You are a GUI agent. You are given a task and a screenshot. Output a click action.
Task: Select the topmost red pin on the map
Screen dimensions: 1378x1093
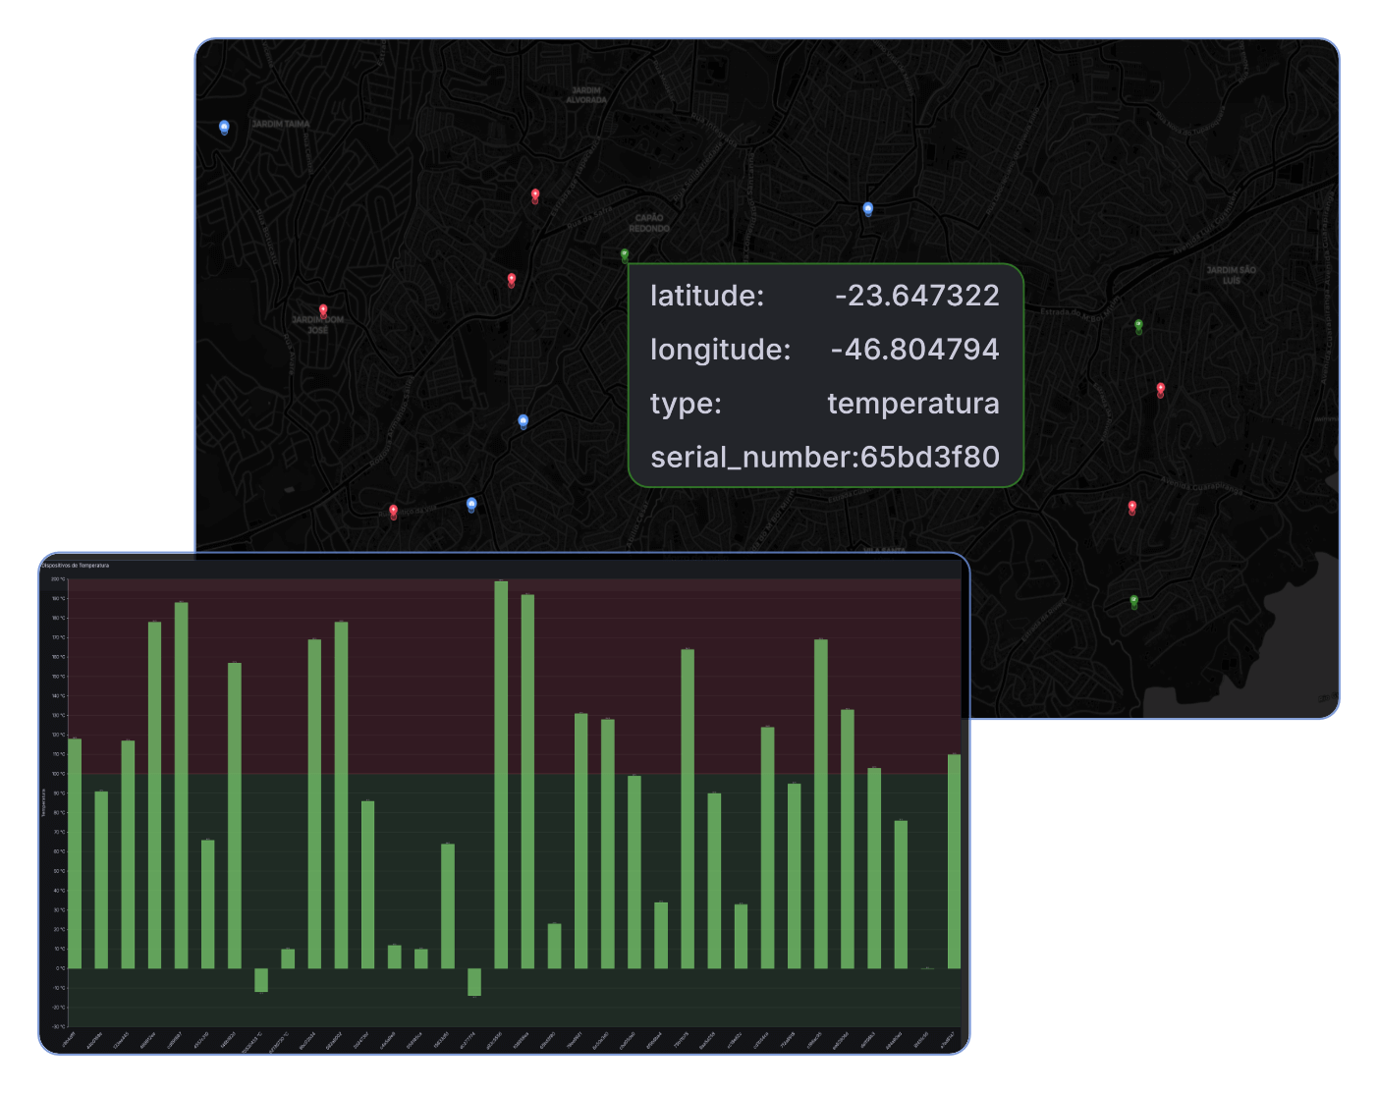click(535, 195)
